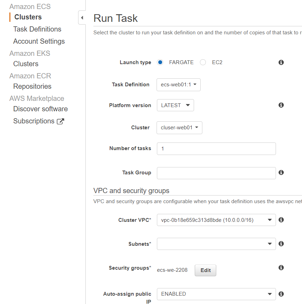302x304 pixels.
Task: Click the Amazon ECS section heading
Action: [x=30, y=7]
